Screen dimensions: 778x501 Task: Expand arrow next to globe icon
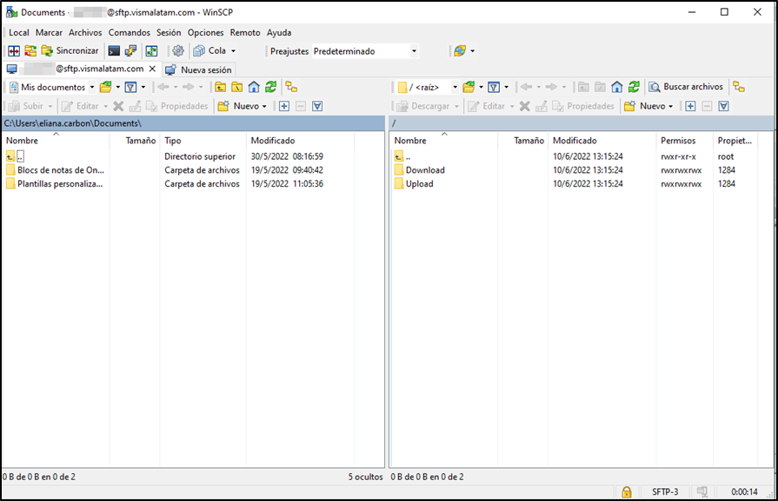tap(472, 51)
